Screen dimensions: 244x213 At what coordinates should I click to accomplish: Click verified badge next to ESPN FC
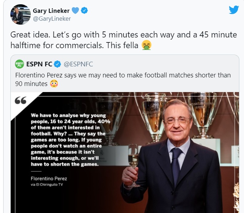point(58,65)
